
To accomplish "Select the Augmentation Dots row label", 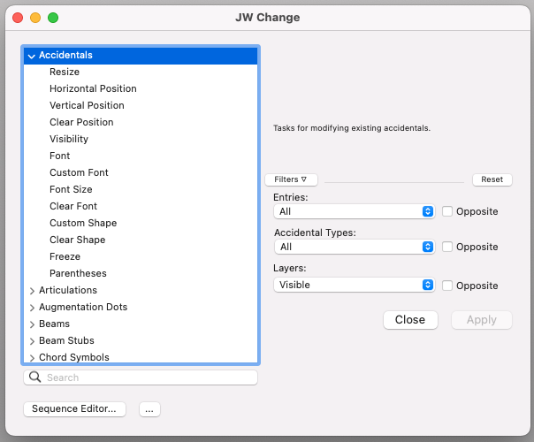I will click(x=83, y=307).
